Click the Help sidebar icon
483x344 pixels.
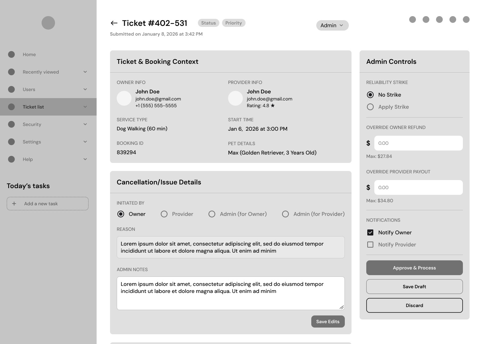click(x=11, y=159)
